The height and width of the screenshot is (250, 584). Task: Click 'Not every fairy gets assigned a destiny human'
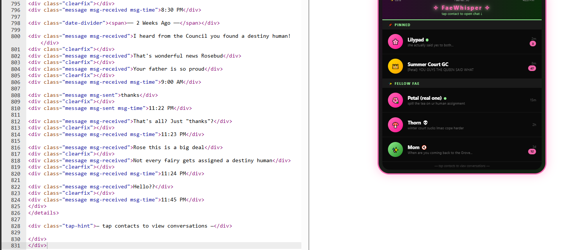(203, 161)
